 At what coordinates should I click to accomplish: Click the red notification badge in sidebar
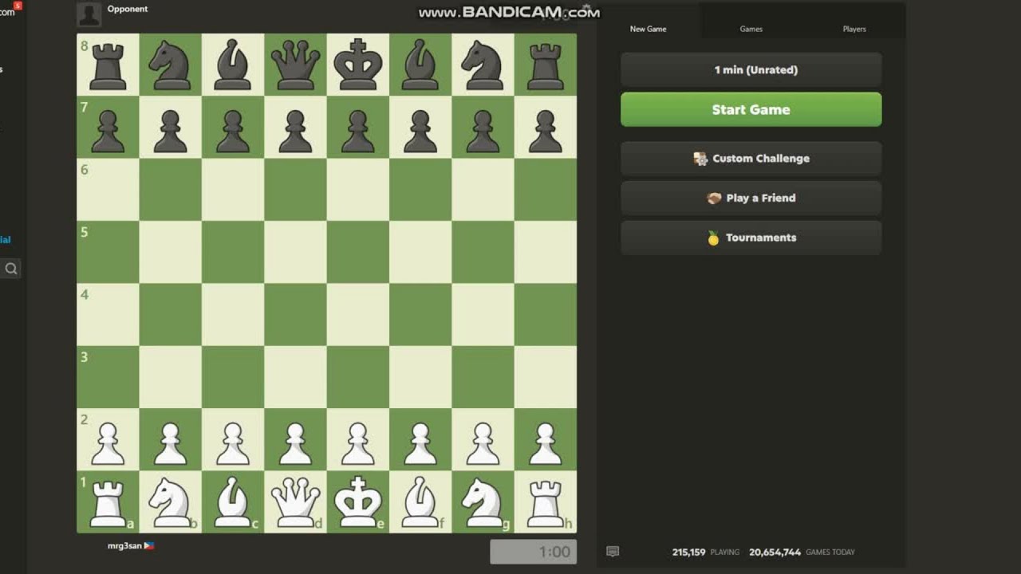pos(18,6)
